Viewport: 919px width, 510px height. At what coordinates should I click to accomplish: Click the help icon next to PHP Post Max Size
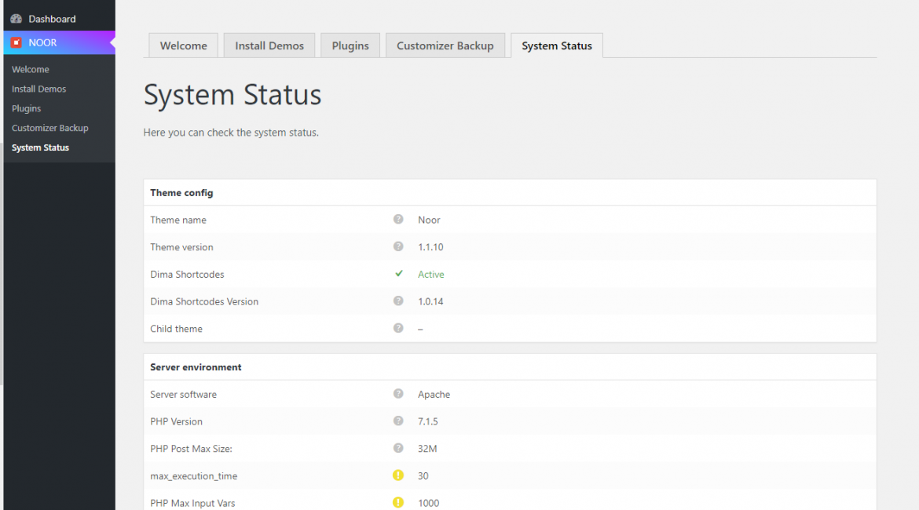[398, 448]
